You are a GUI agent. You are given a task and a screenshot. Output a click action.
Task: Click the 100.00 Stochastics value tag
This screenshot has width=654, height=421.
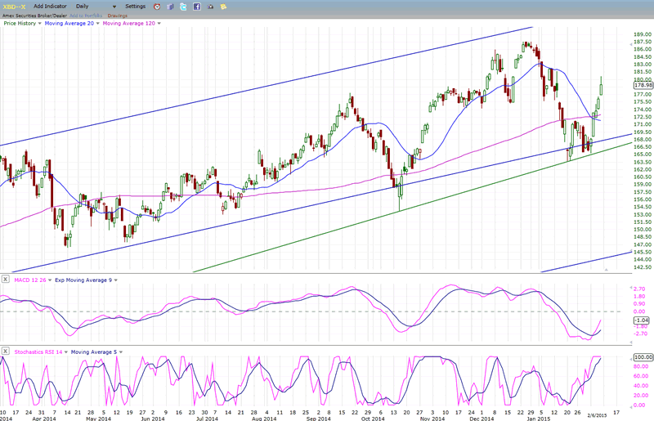pyautogui.click(x=643, y=357)
